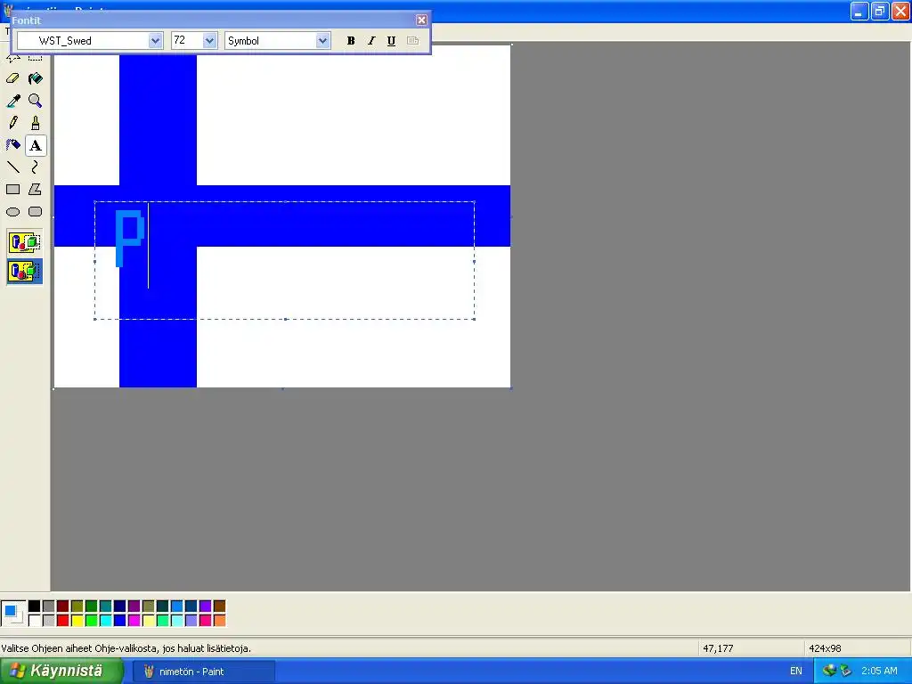Select the Eraser tool
Image resolution: width=912 pixels, height=684 pixels.
12,78
